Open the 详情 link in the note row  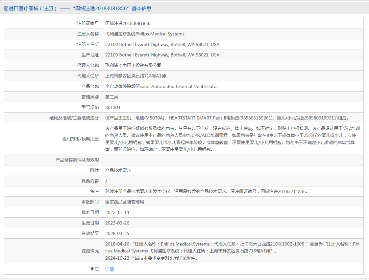tap(110, 269)
